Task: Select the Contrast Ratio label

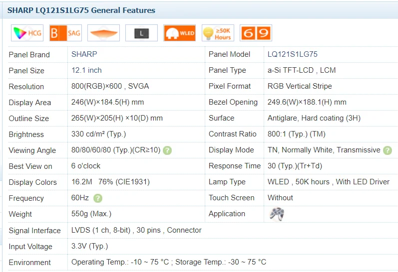Action: tap(233, 134)
